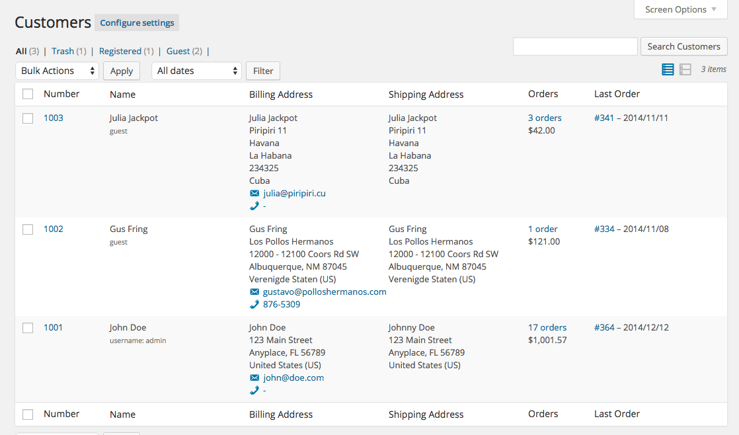The height and width of the screenshot is (435, 739).
Task: Click the phone icon for Gus Fring
Action: click(x=256, y=304)
